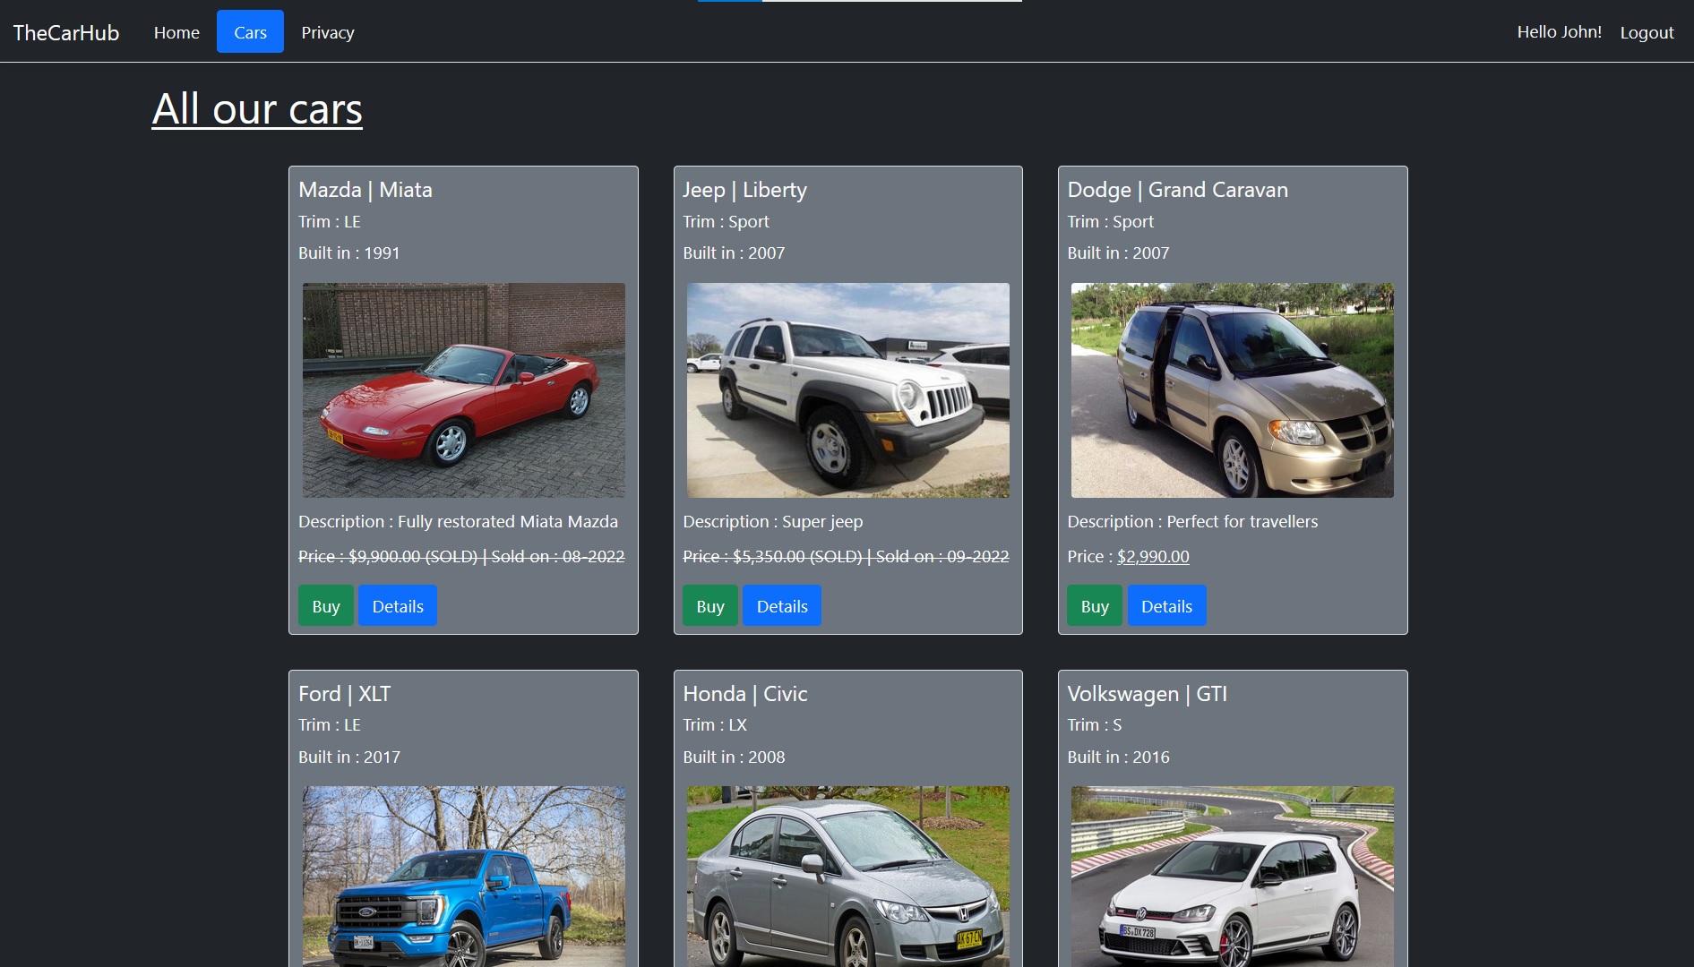Viewport: 1694px width, 967px height.
Task: Click the red Mazda Miata photo
Action: (464, 390)
